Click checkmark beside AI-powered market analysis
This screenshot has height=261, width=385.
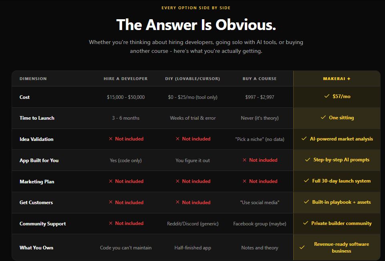[304, 139]
